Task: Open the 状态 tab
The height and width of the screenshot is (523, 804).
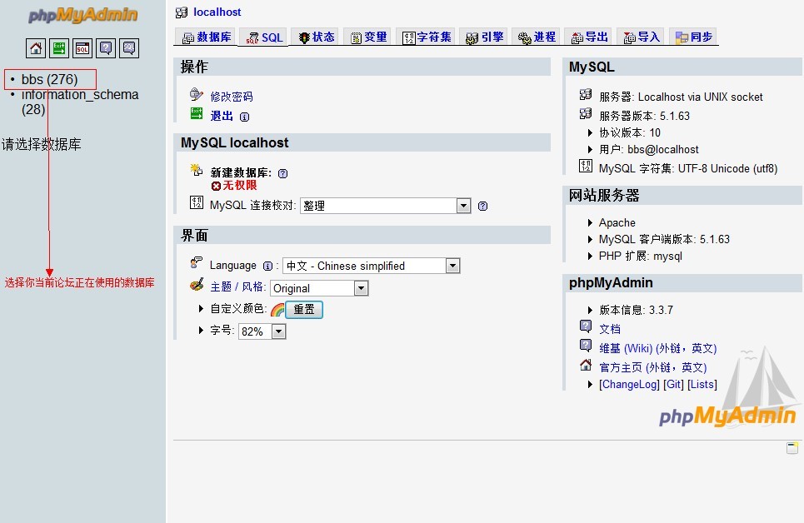Action: [x=317, y=37]
